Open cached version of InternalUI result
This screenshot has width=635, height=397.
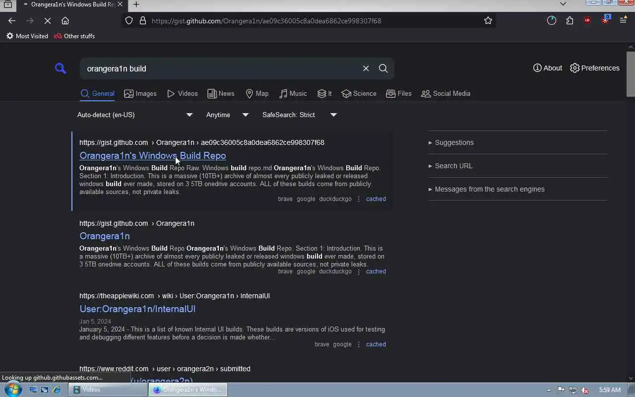[376, 344]
